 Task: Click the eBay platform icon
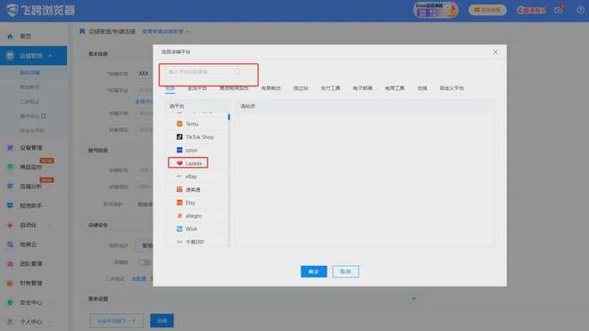[179, 177]
